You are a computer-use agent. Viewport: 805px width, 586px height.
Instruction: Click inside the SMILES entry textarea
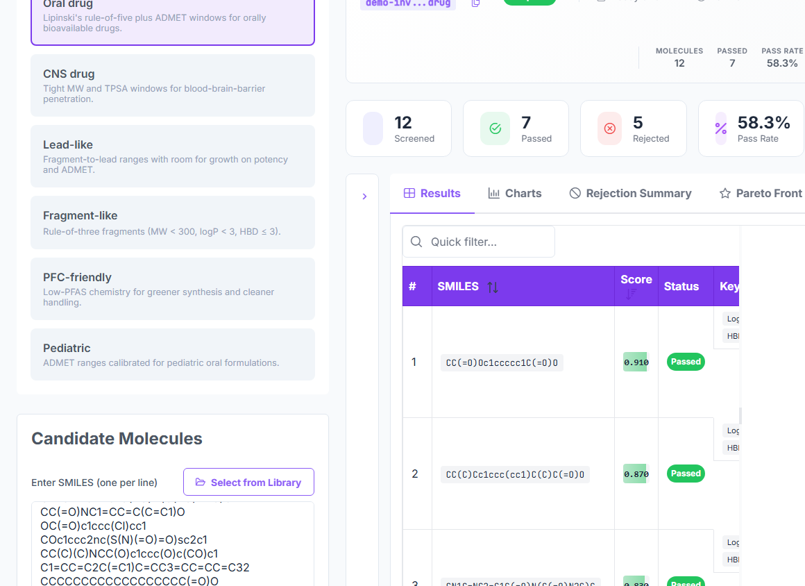click(173, 544)
